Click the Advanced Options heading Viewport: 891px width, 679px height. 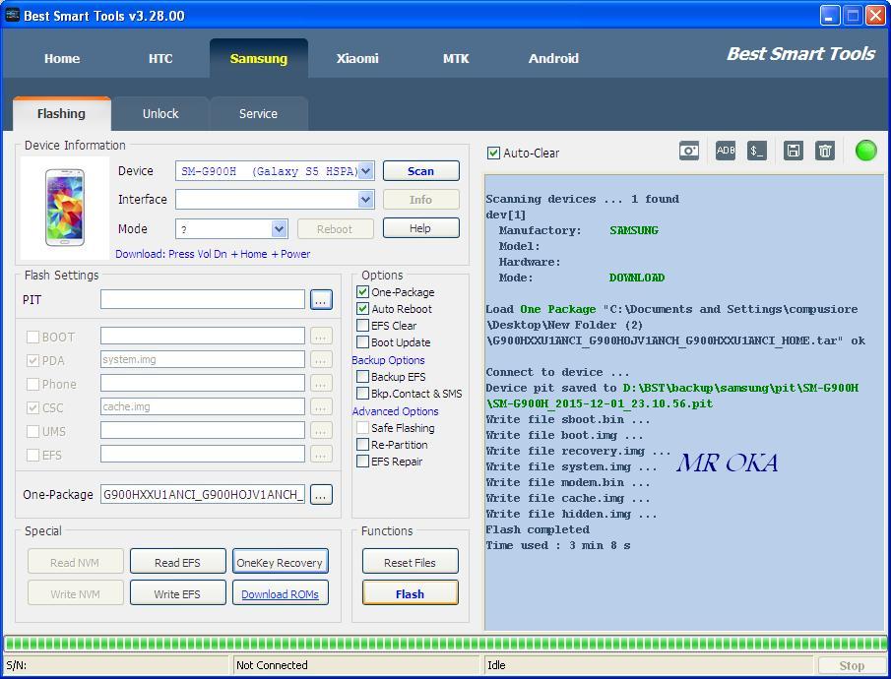tap(395, 411)
